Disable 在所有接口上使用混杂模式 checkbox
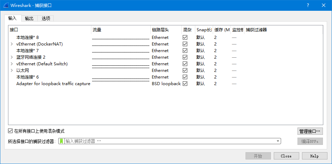The width and height of the screenshot is (332, 164). coord(10,131)
